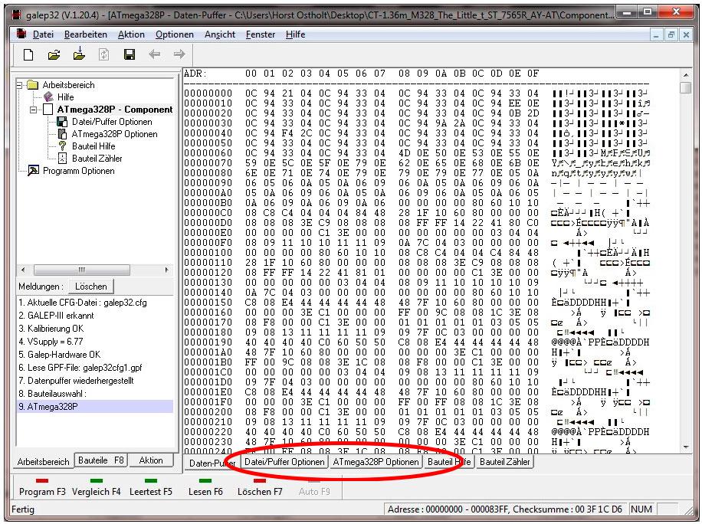The height and width of the screenshot is (524, 702).
Task: Collapse the Arbeitsbereich tree node
Action: (19, 84)
